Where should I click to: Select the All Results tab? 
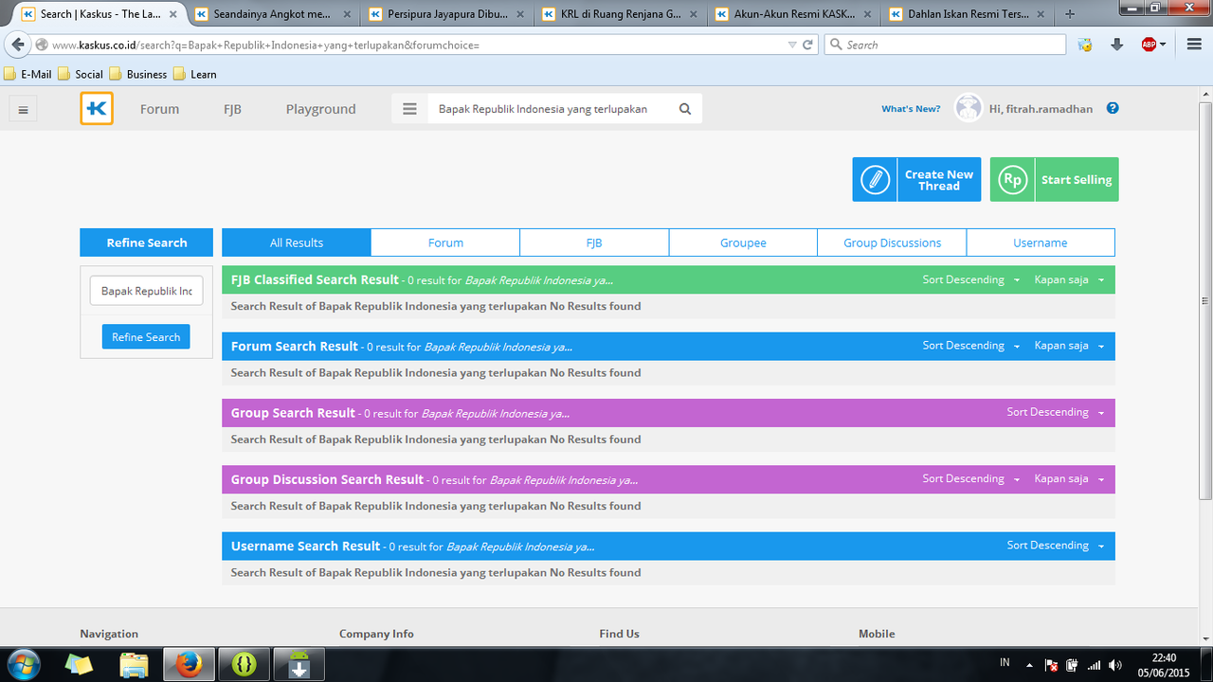coord(297,242)
